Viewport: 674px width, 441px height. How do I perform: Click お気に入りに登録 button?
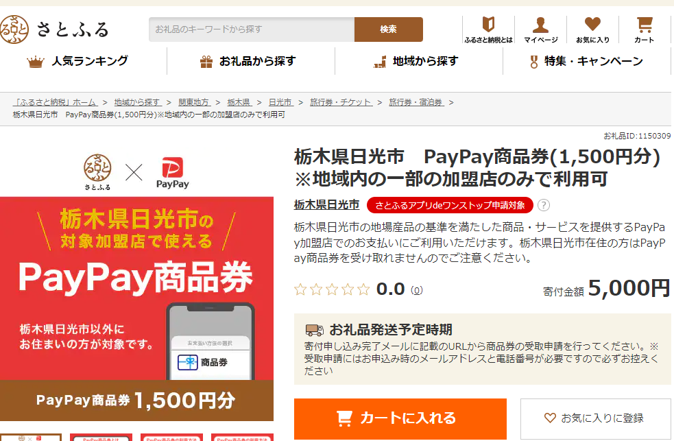pyautogui.click(x=596, y=418)
